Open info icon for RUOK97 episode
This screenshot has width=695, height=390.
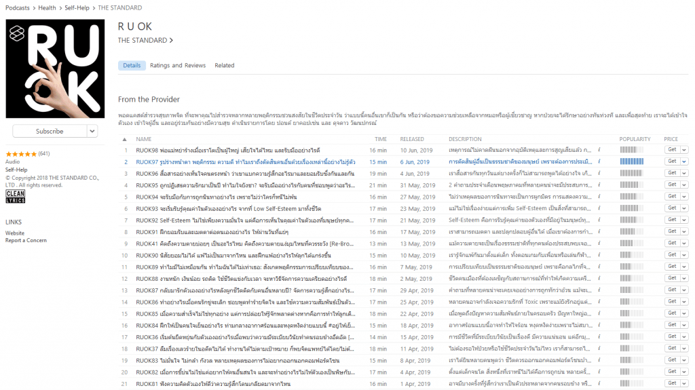599,161
